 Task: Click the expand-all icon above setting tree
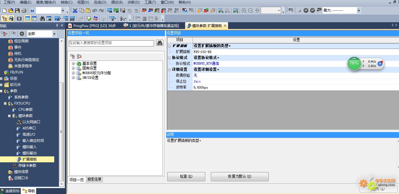[x=73, y=56]
